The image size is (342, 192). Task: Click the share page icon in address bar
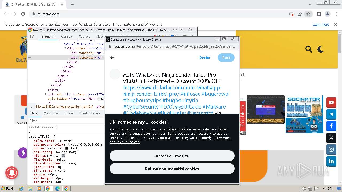300,14
